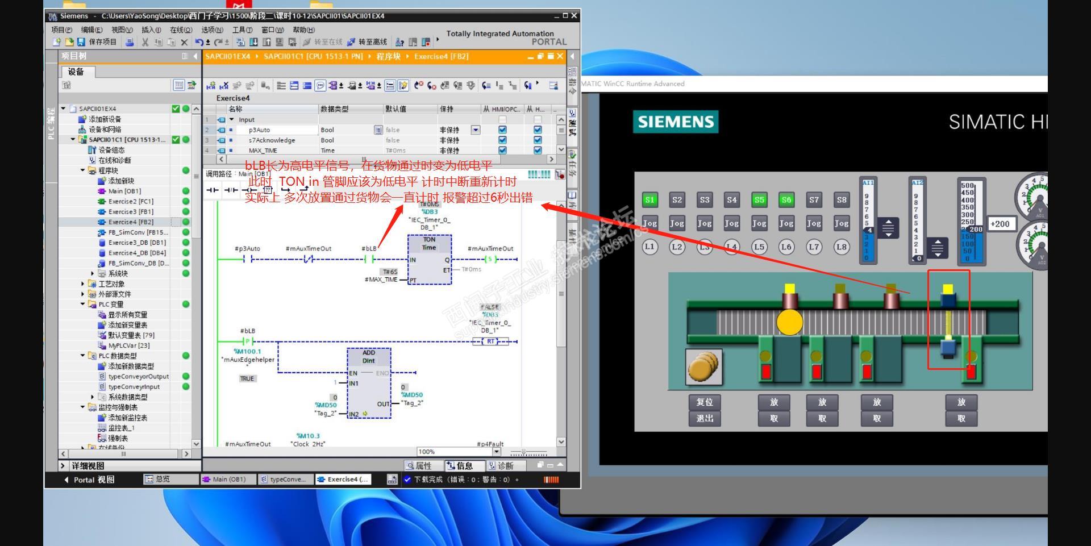Viewport: 1091px width, 546px height.
Task: Open the 在线(O) menu
Action: coord(181,30)
